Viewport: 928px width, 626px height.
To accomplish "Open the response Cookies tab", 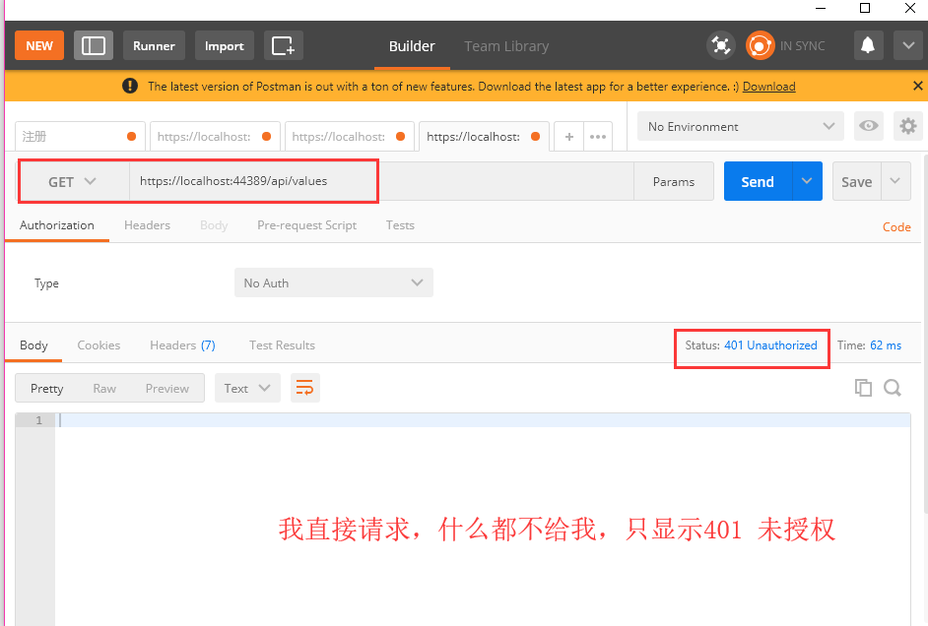I will 99,345.
